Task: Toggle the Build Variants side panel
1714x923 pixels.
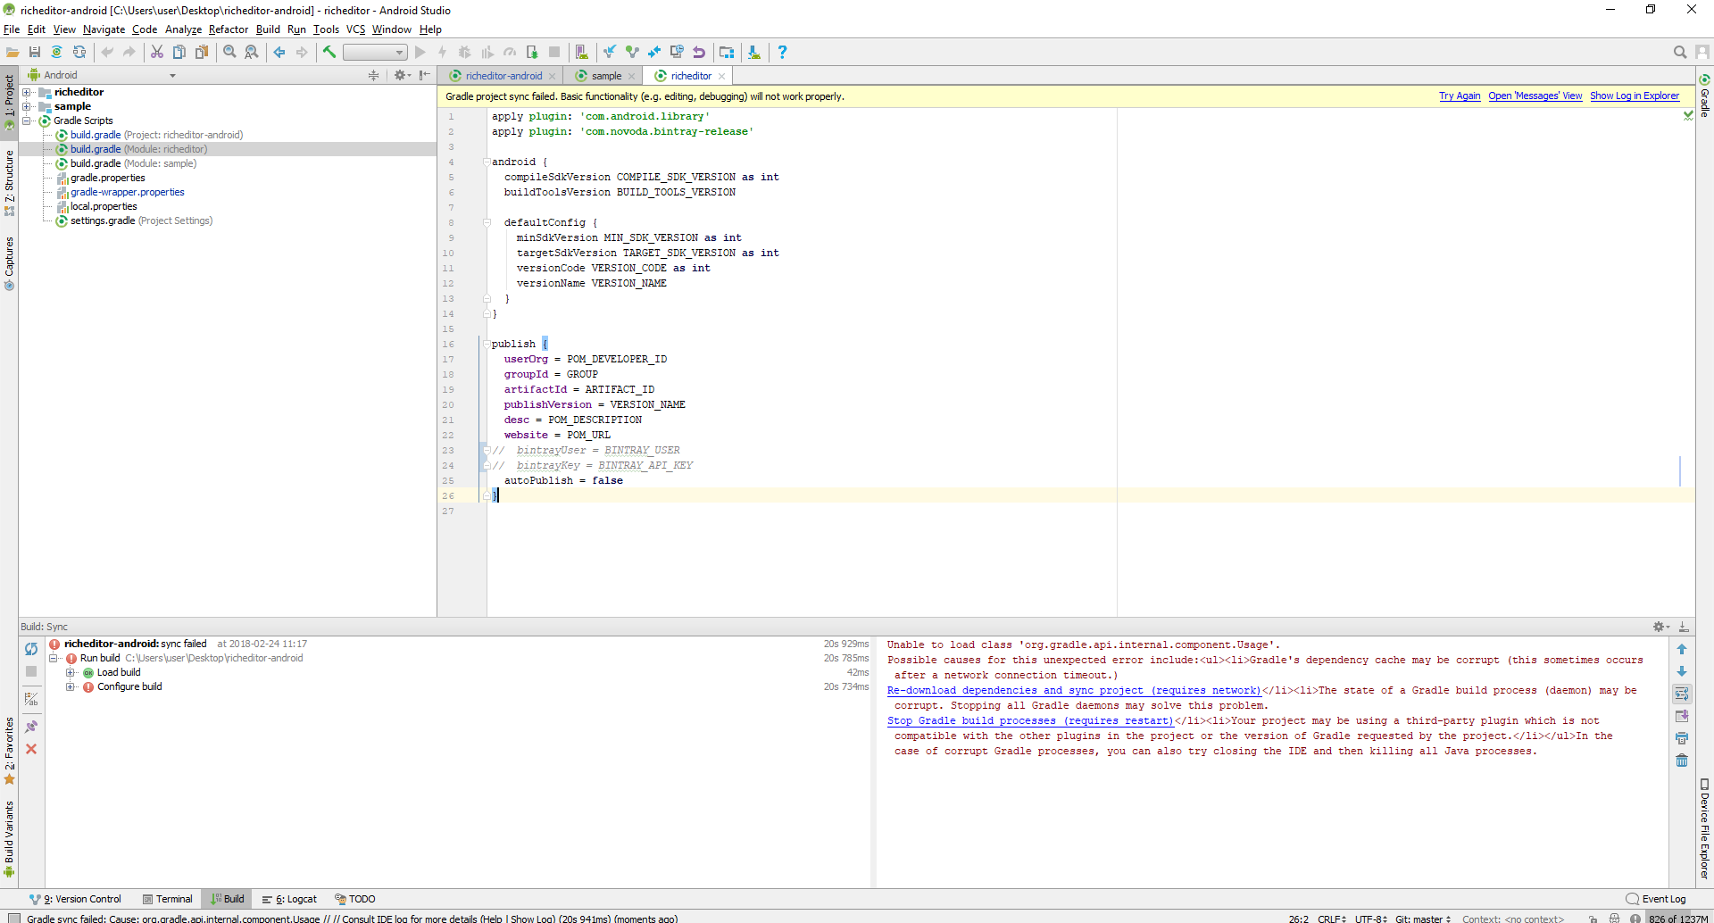Action: tap(9, 839)
